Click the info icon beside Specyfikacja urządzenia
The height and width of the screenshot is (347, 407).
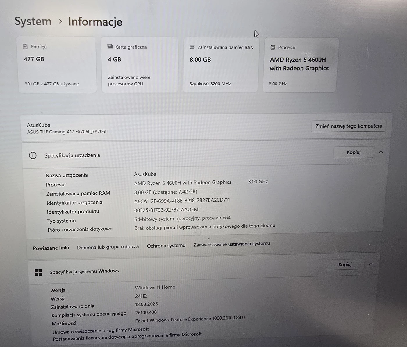33,155
